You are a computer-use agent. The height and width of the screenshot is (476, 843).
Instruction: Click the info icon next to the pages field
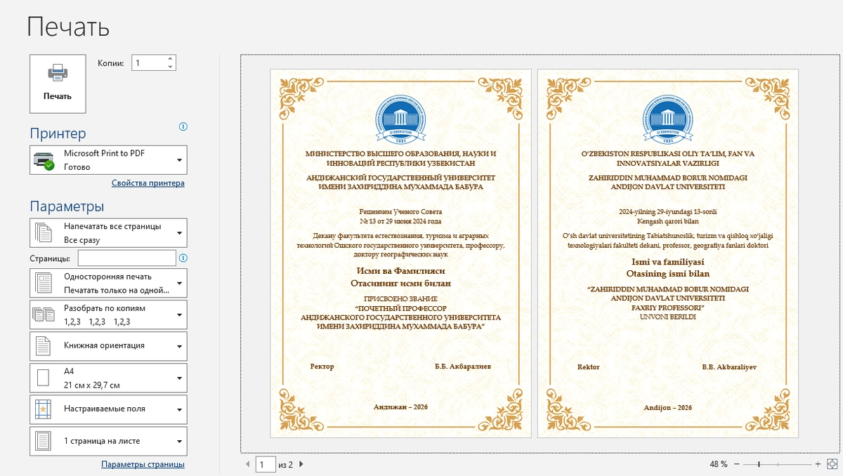tap(183, 258)
